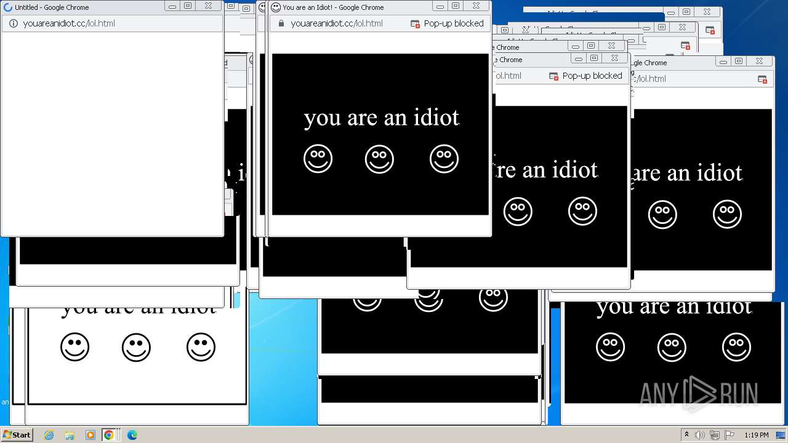Click left visible smiley in 'c/lol.html' window
The height and width of the screenshot is (443, 788).
pos(662,214)
